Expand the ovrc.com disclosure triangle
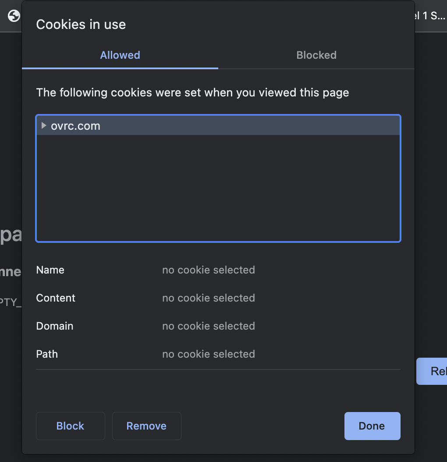The height and width of the screenshot is (462, 447). [43, 126]
